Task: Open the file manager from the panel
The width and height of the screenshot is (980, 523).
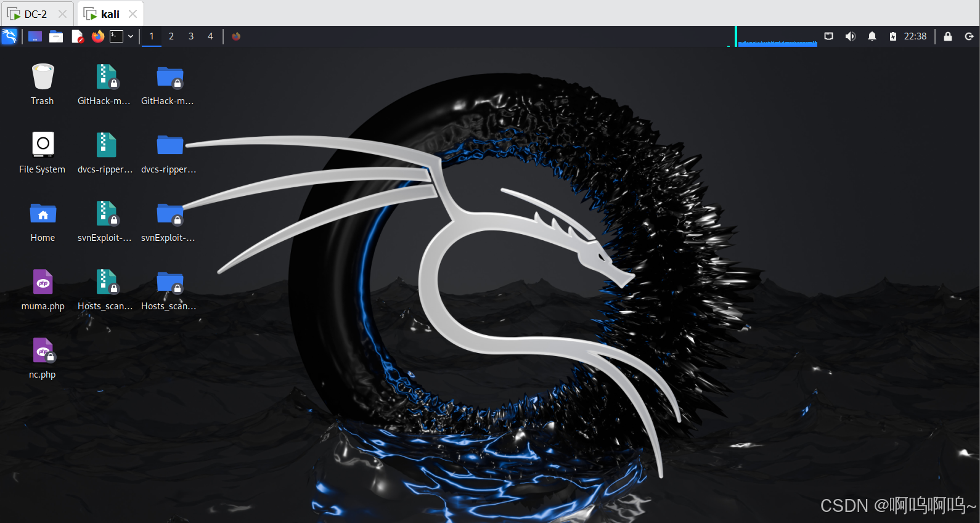Action: pyautogui.click(x=56, y=36)
